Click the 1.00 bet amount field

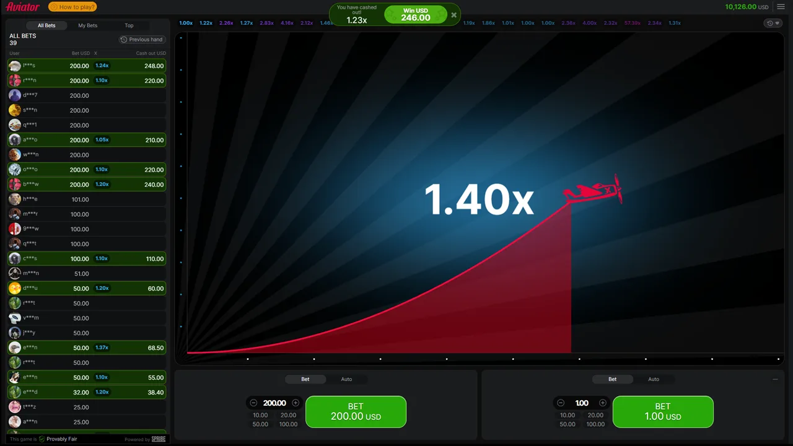pos(582,403)
